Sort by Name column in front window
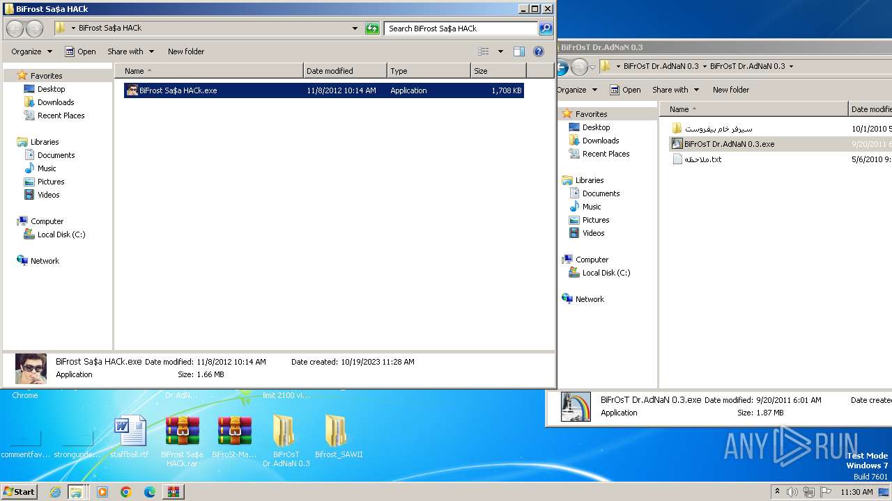The width and height of the screenshot is (892, 501). (209, 71)
